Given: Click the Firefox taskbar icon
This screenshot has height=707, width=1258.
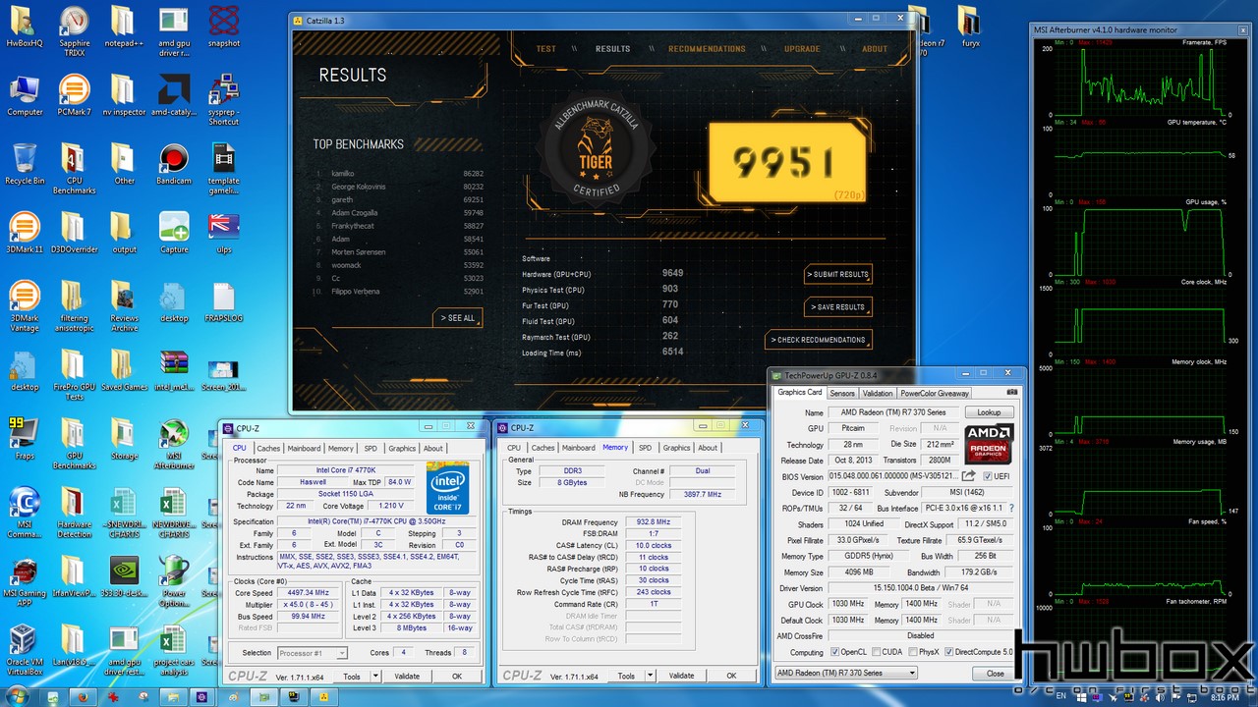Looking at the screenshot, I should 83,696.
